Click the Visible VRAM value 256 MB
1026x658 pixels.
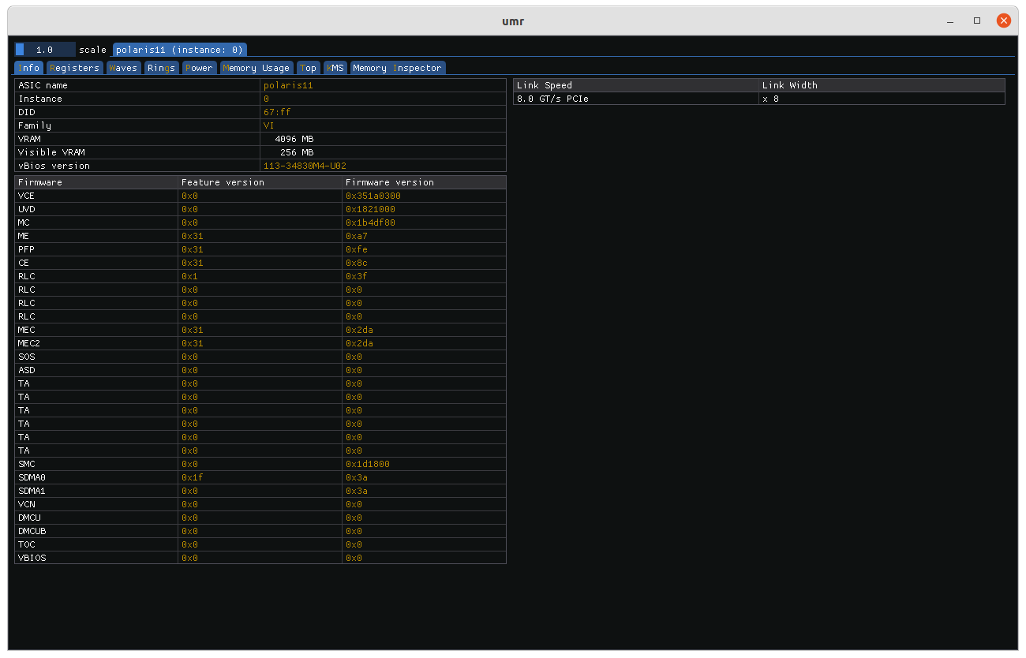pyautogui.click(x=297, y=152)
